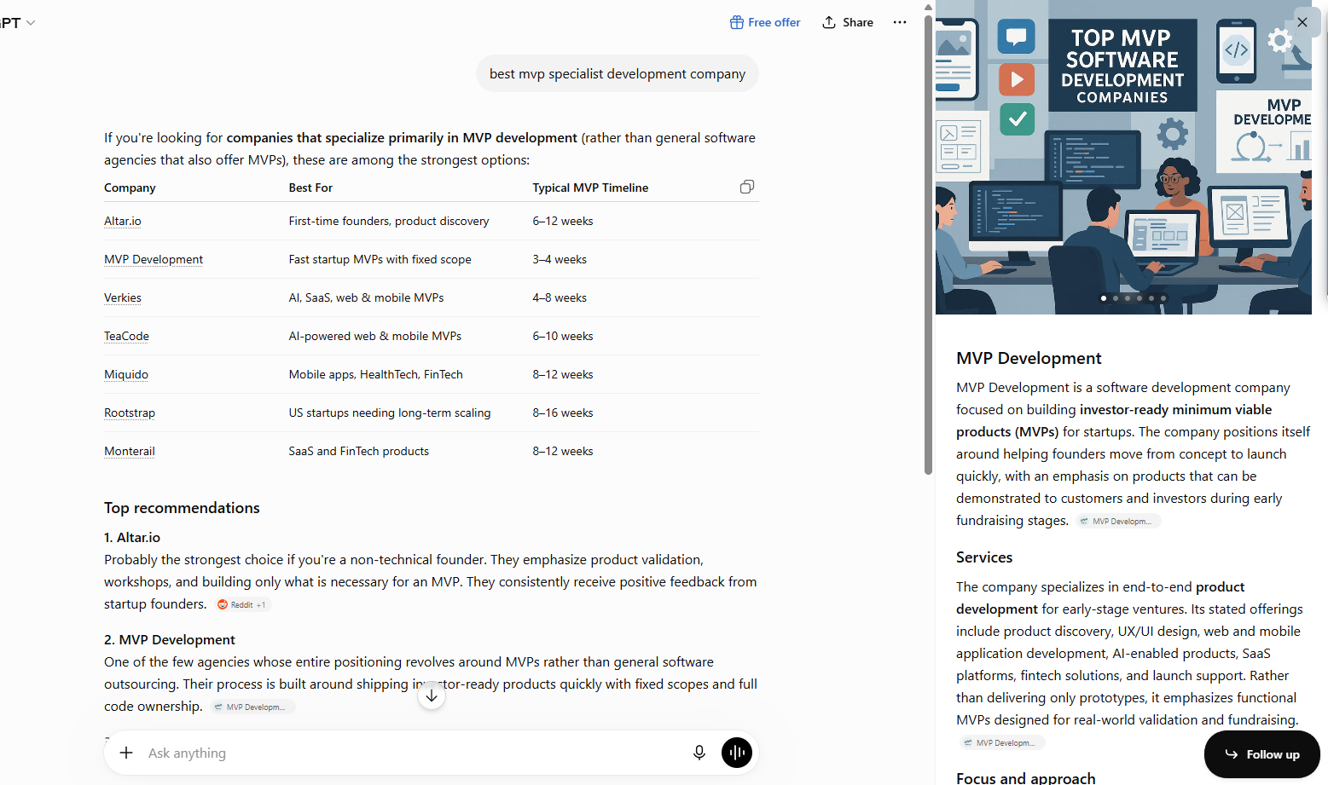
Task: Click the scroll-to-bottom arrow button
Action: (x=432, y=696)
